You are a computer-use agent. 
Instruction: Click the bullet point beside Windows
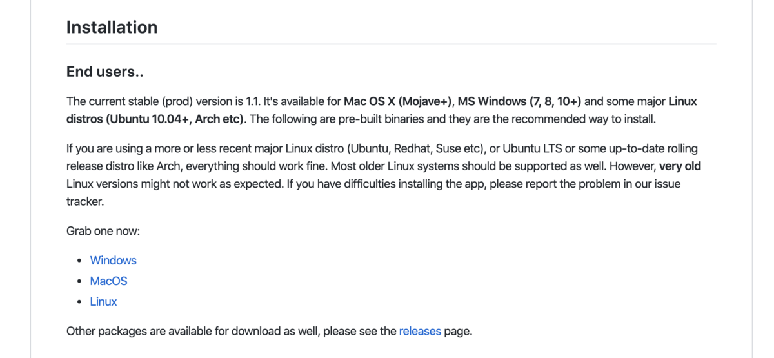(x=79, y=261)
